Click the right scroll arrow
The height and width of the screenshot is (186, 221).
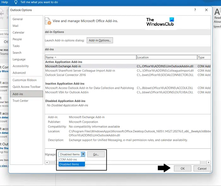click(x=208, y=162)
